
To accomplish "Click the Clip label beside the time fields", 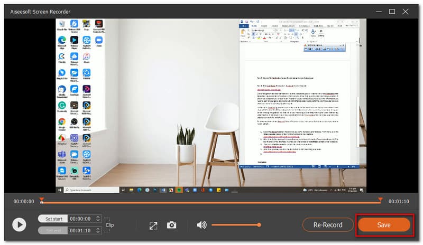I will [x=109, y=225].
